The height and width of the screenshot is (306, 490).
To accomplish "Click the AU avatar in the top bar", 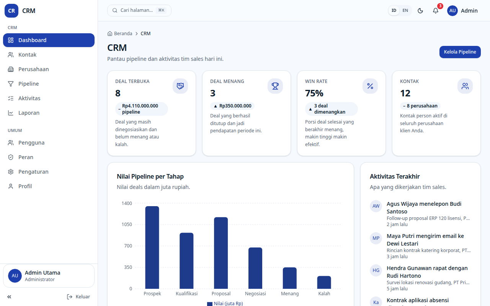I will tap(452, 11).
